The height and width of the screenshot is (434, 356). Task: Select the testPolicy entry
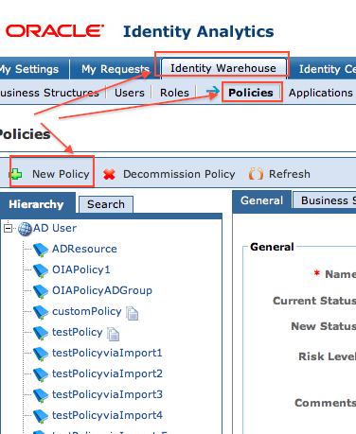click(78, 332)
